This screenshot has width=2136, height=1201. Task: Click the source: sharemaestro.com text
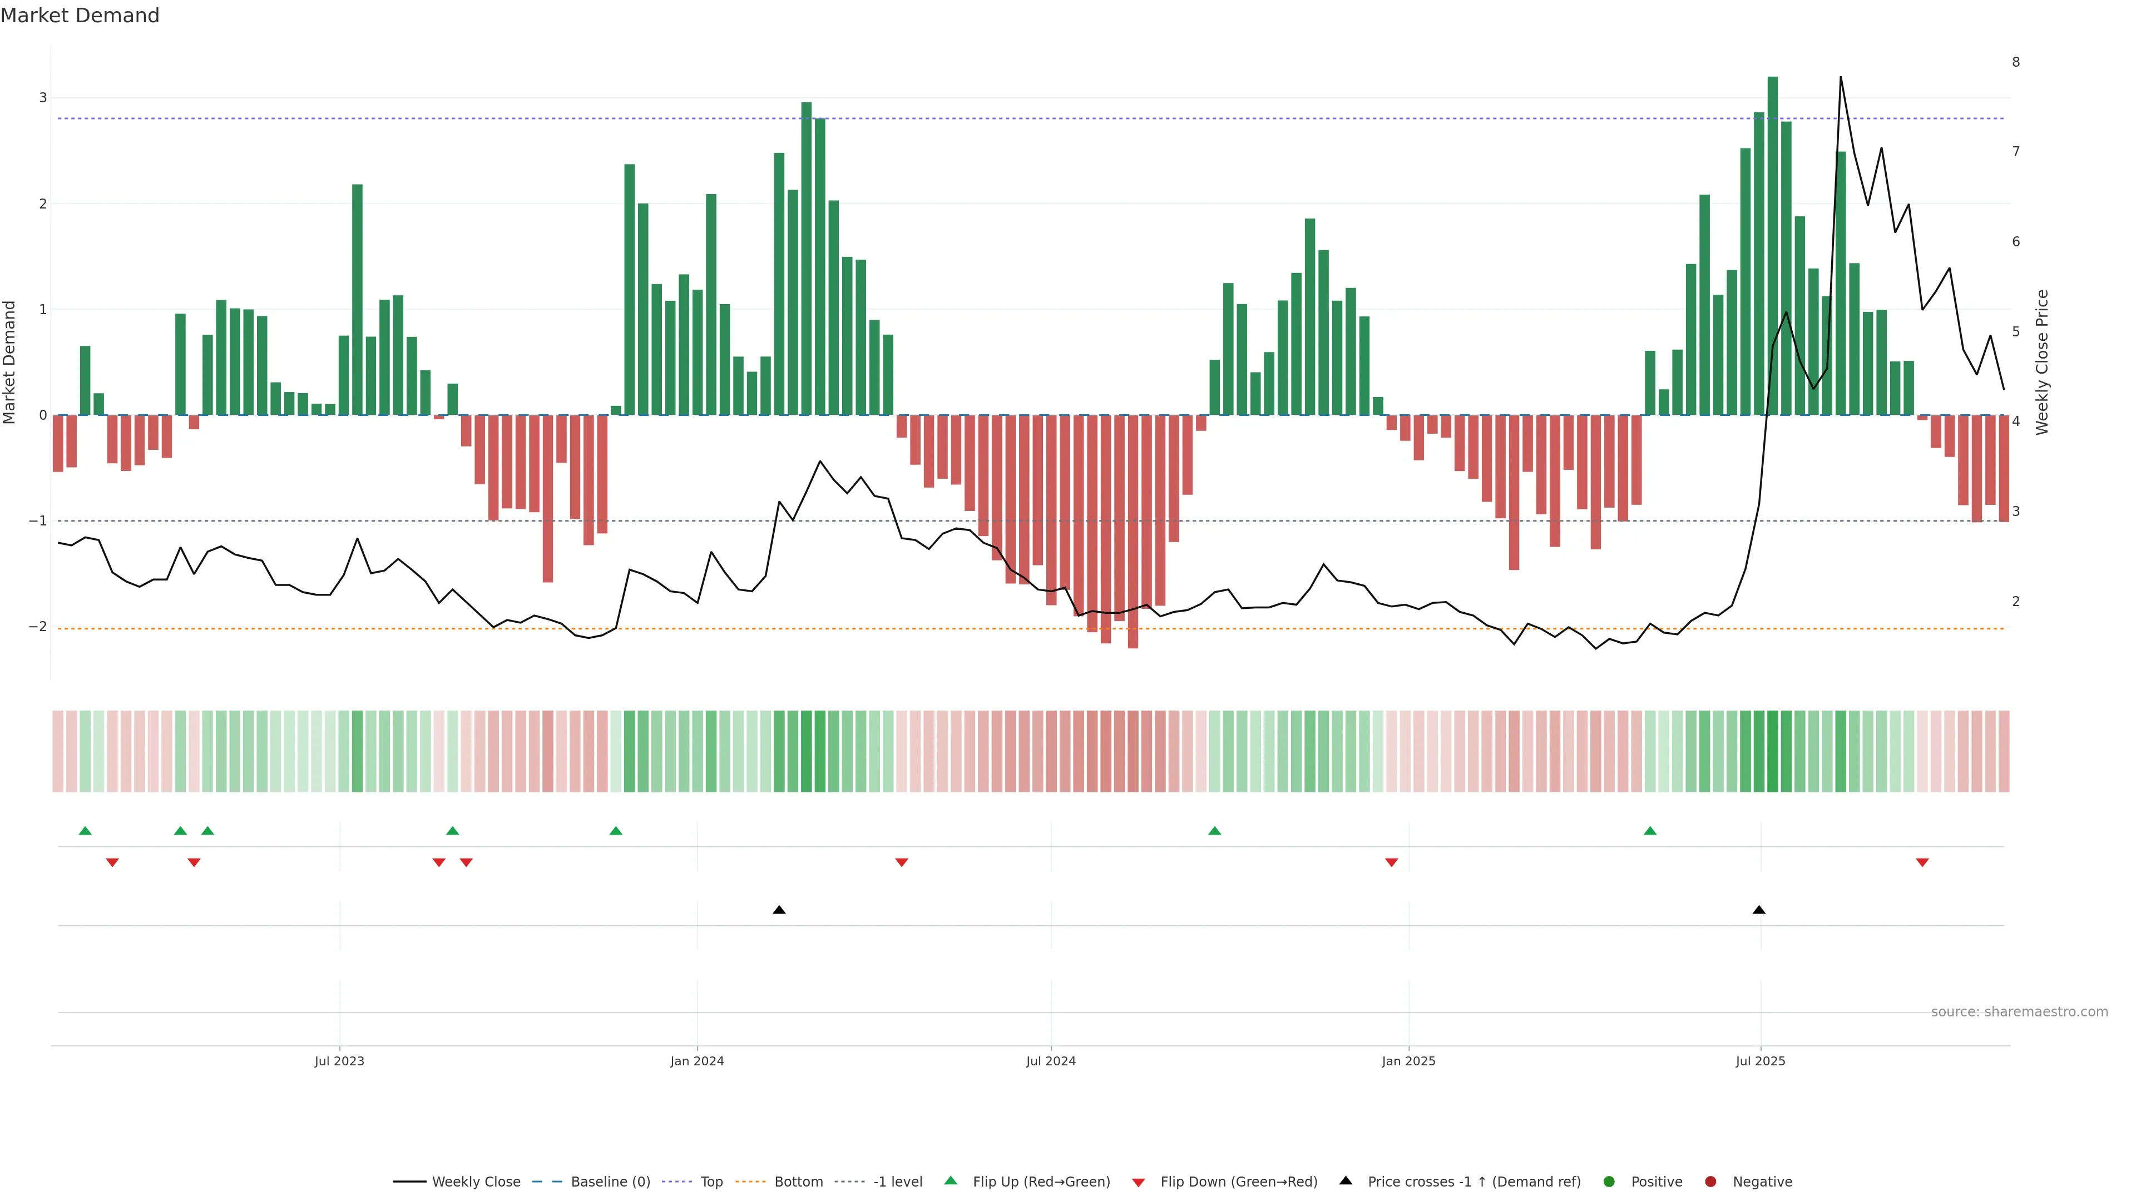tap(2019, 1011)
